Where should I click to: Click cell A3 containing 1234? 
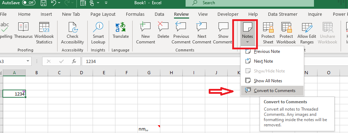point(14,94)
